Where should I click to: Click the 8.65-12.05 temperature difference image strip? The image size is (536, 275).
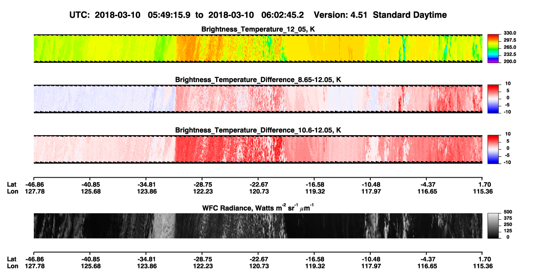[258, 99]
